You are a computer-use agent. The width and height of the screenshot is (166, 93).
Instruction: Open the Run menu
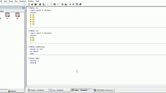[16, 1]
